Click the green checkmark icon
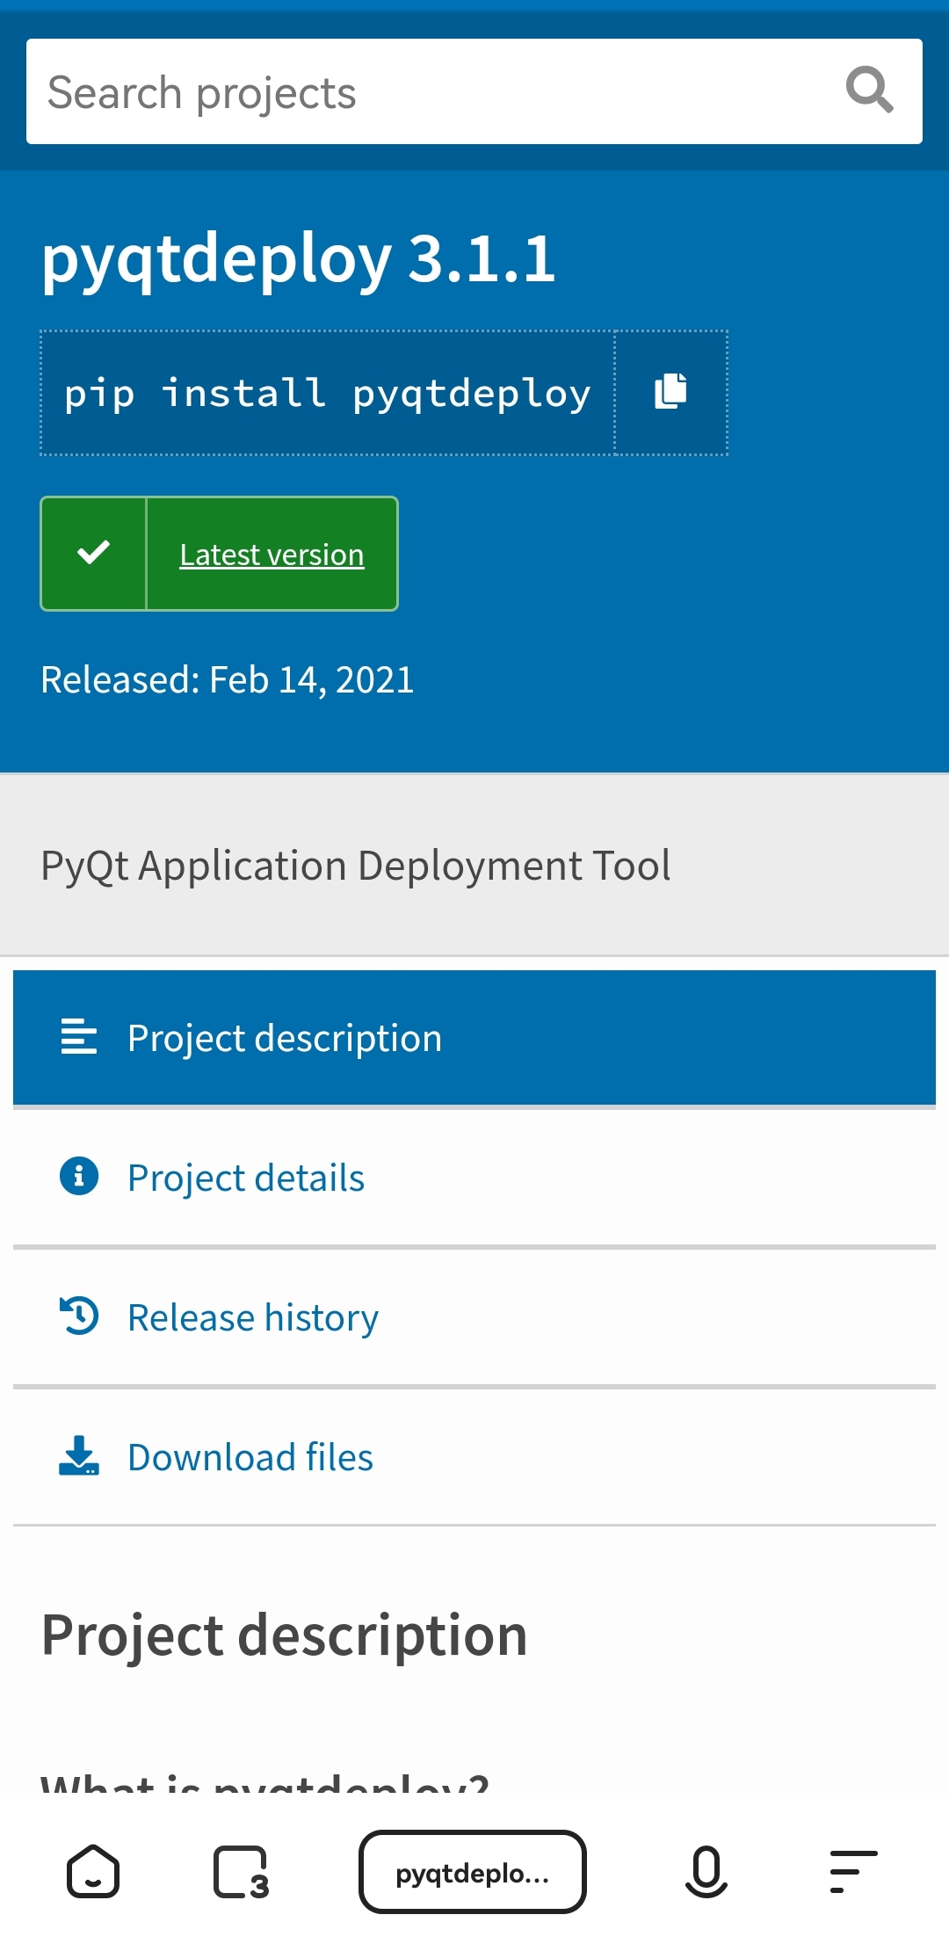This screenshot has width=949, height=1951. pyautogui.click(x=93, y=553)
